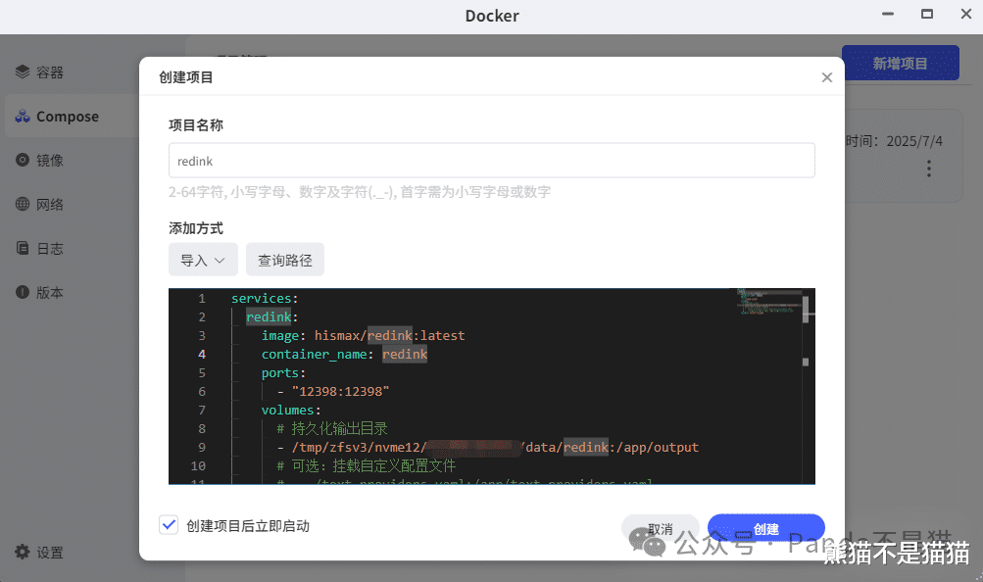Viewport: 983px width, 582px height.
Task: Open the three-dot project options menu
Action: coord(929,170)
